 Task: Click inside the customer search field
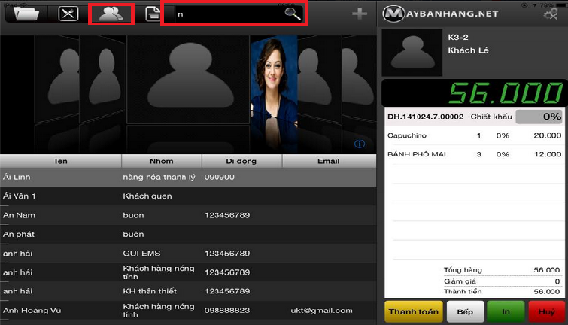[226, 14]
